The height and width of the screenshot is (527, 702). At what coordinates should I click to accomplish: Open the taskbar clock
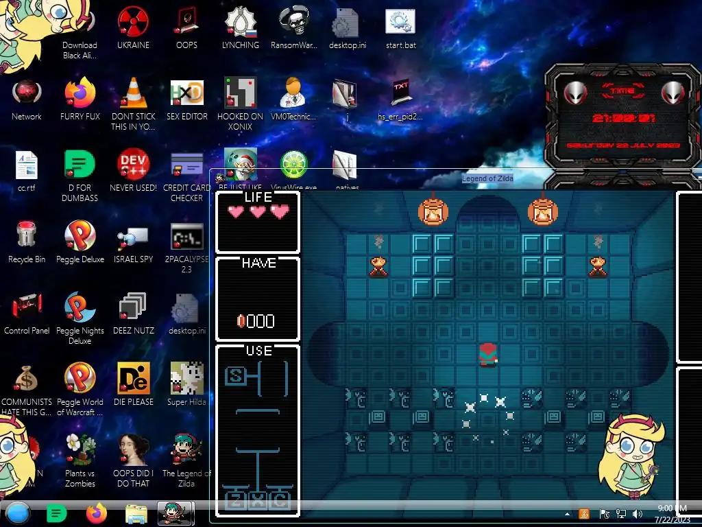tap(672, 514)
